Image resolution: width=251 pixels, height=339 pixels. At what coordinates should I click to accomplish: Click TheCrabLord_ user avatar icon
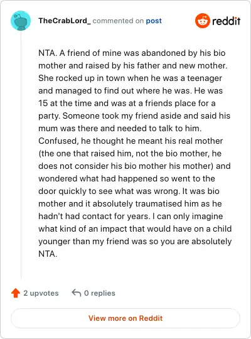[x=21, y=21]
